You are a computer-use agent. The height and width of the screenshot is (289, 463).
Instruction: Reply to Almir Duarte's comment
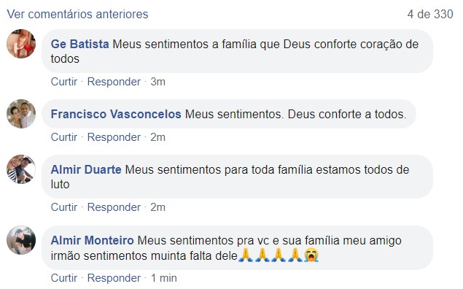114,207
